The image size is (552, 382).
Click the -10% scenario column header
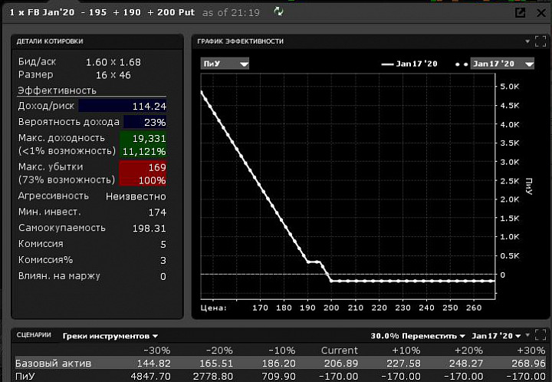pyautogui.click(x=282, y=351)
